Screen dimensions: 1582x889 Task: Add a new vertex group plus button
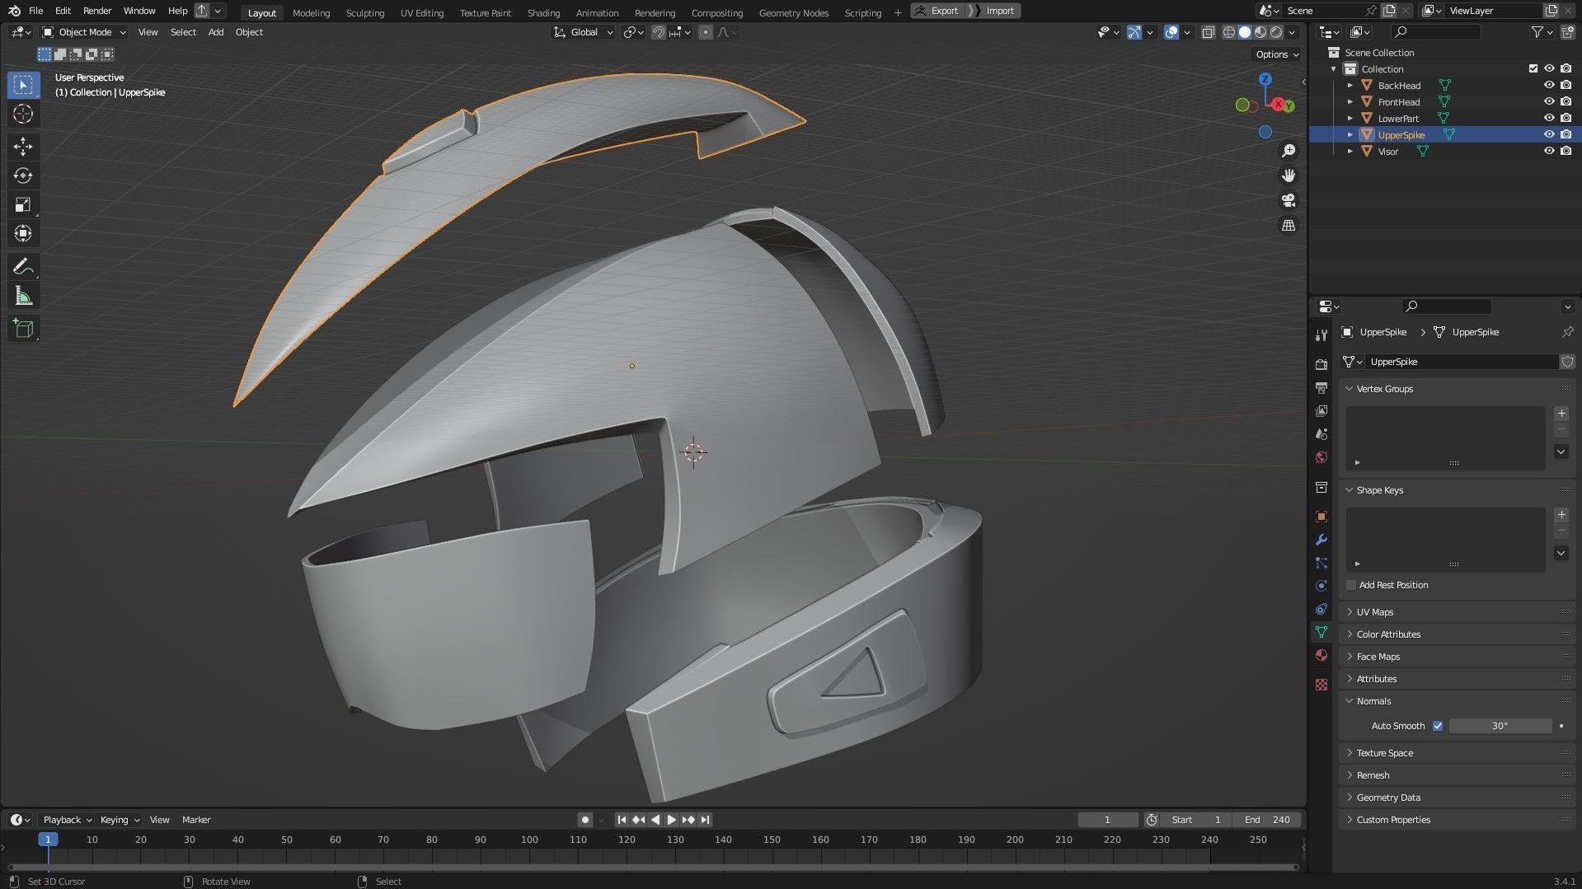point(1561,414)
